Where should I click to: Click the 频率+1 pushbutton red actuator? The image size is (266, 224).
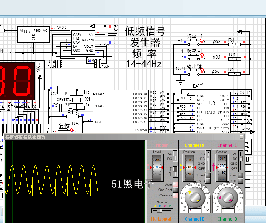tap(202, 40)
